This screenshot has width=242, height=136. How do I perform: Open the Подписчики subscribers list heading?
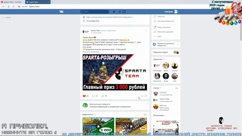click(x=158, y=59)
